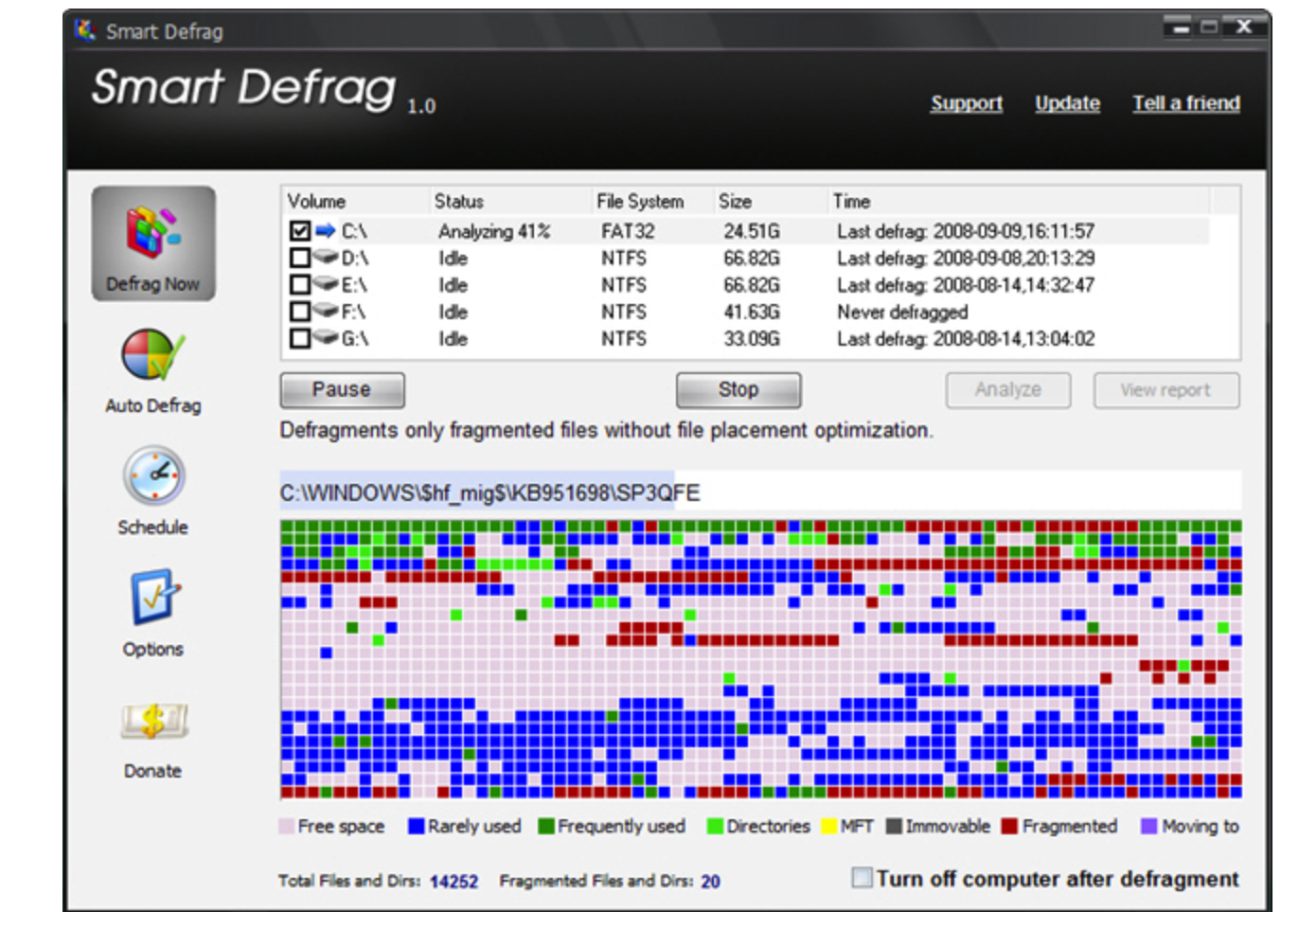Click the analysis progress bar showing the file path
The image size is (1299, 930).
pyautogui.click(x=760, y=492)
